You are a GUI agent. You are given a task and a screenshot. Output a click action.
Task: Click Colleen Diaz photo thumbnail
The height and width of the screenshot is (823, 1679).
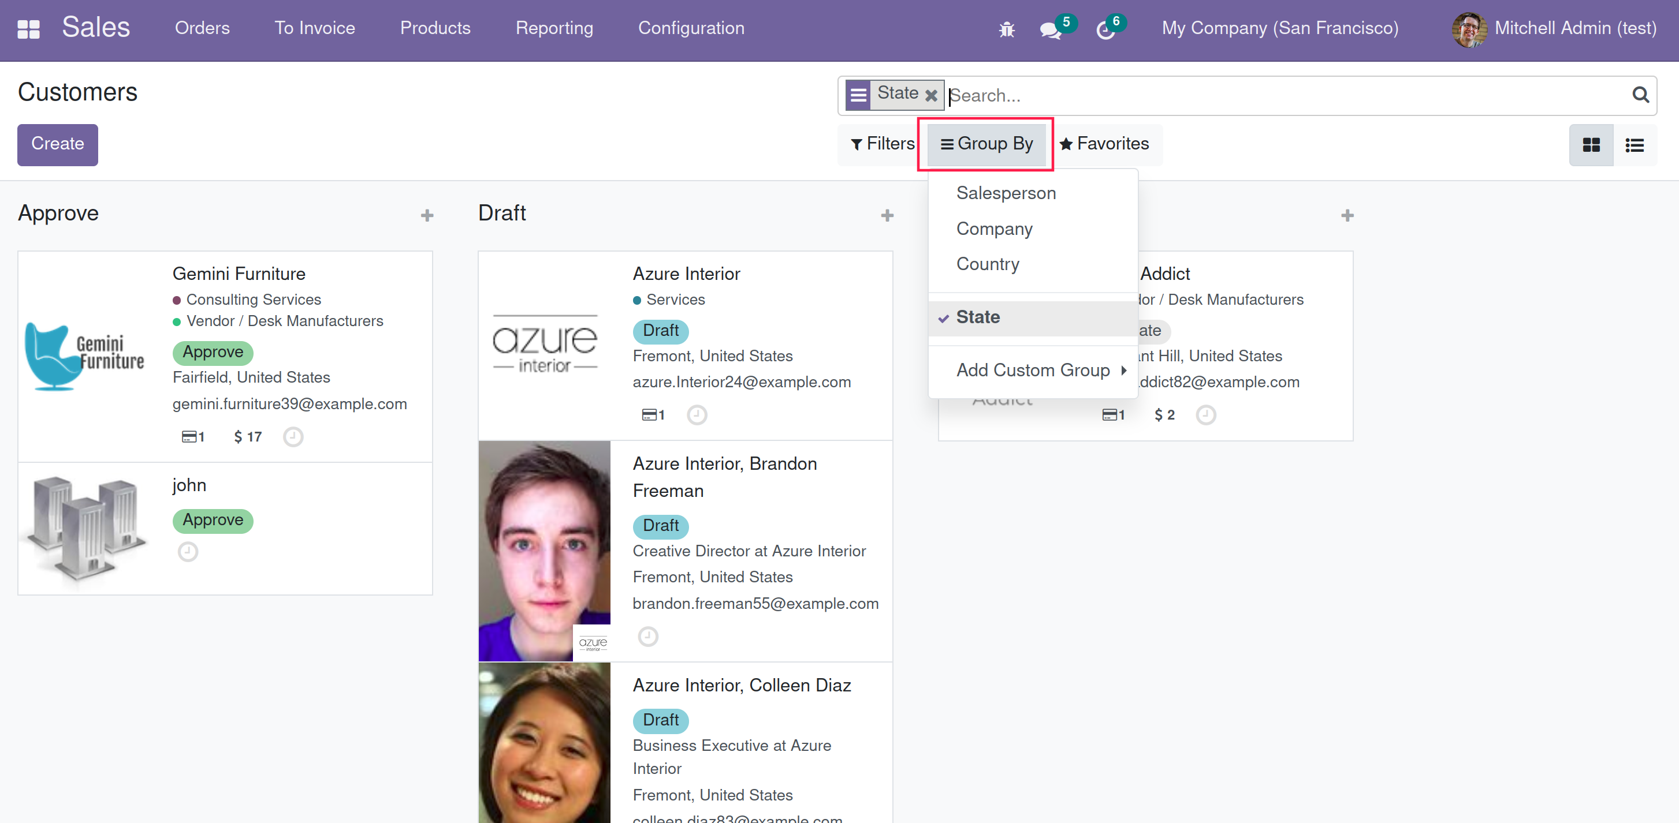coord(544,743)
